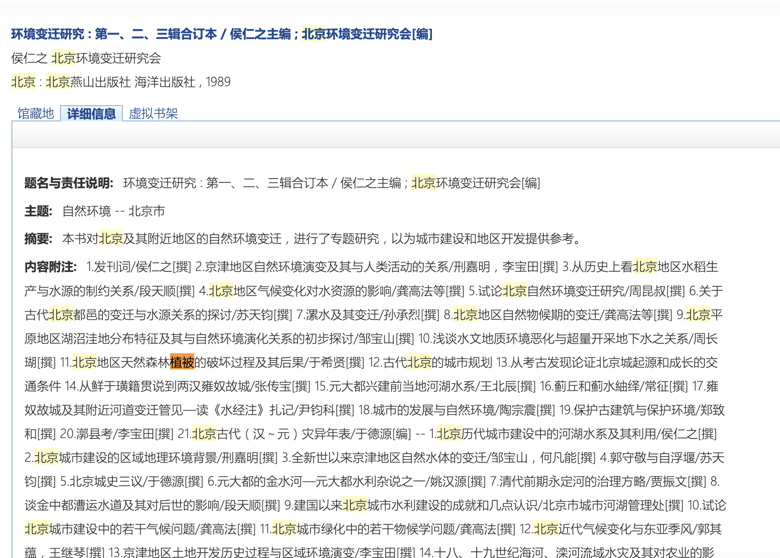Click the entry 5.试论北京自然环境变迁研究/周昆叔[撰]
780x558 pixels.
[x=577, y=291]
